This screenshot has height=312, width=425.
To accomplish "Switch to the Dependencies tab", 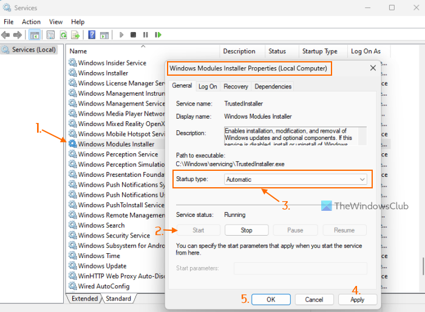I will tap(273, 87).
